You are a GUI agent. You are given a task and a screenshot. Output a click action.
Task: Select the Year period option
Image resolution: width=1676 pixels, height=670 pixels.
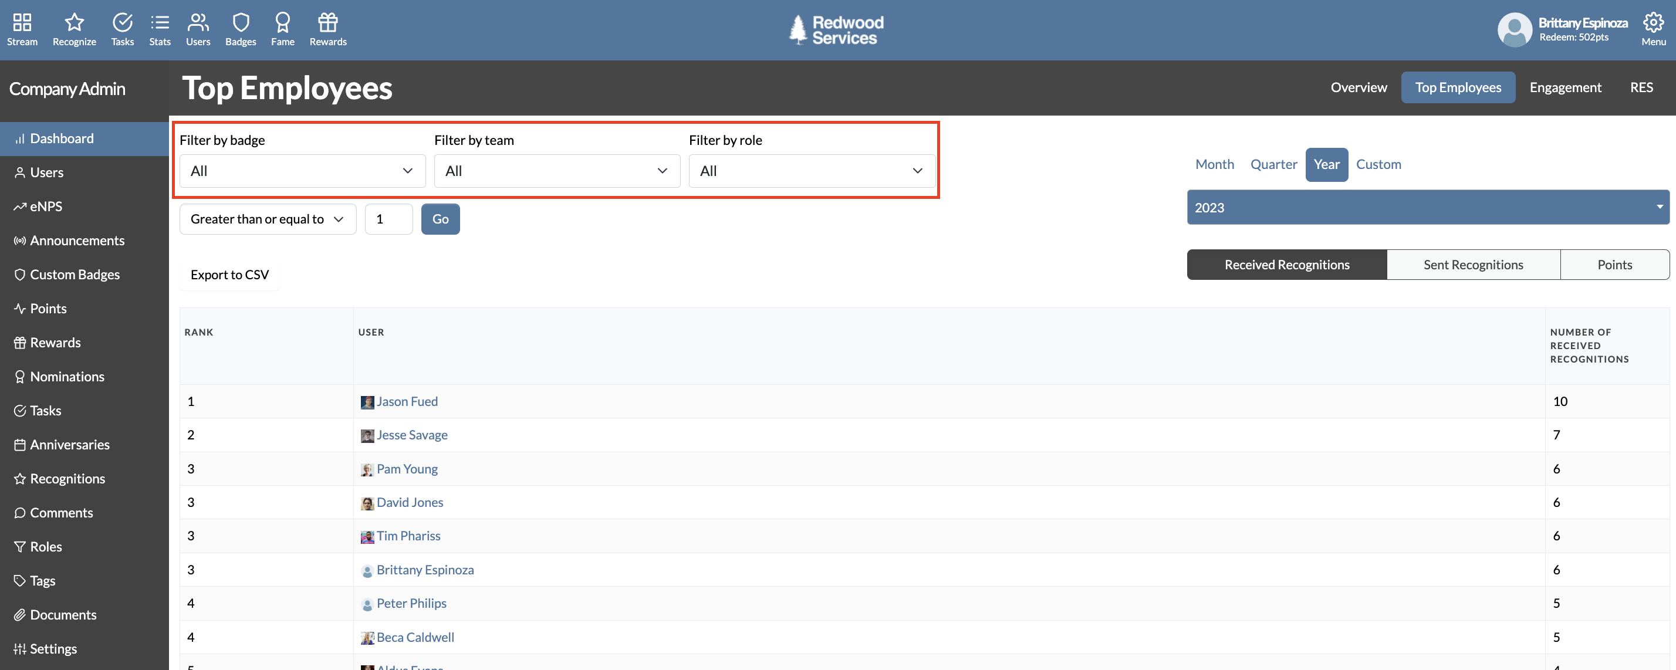pos(1326,165)
